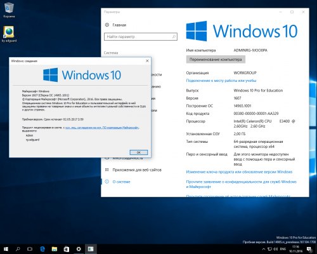Click the product code '00380-00000-00001-AA329'

pyautogui.click(x=256, y=114)
